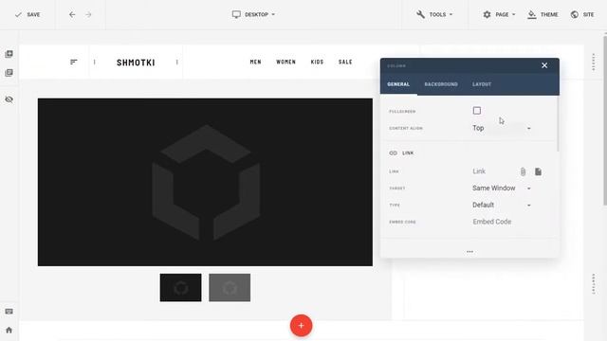Expand panel with three-dots handle
This screenshot has width=607, height=341.
470,252
